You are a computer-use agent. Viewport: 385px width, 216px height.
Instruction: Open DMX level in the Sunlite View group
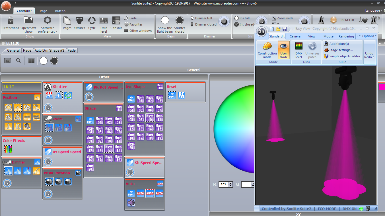[x=104, y=25]
